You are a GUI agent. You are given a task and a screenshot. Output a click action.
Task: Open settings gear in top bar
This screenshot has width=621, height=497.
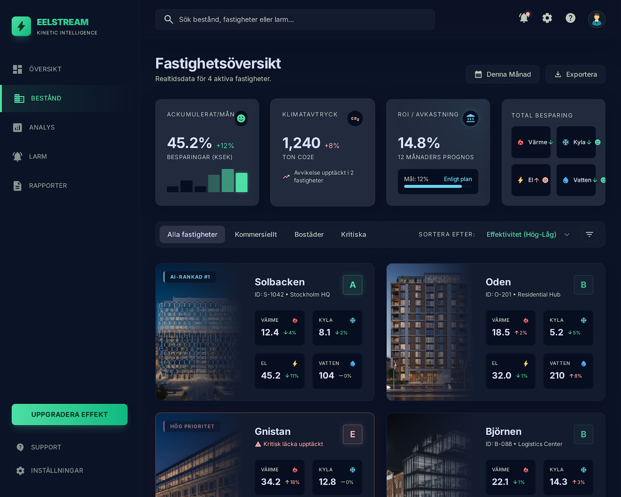[x=547, y=18]
